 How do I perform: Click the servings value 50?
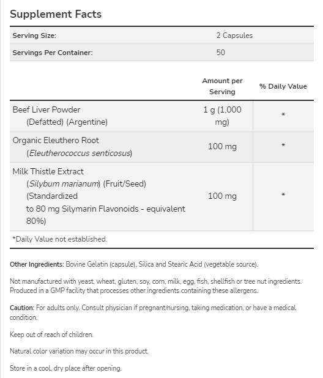(x=220, y=53)
